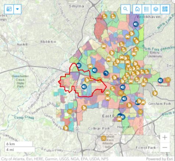The image size is (175, 161).
Task: Zoom in with the plus button
Action: (x=165, y=137)
